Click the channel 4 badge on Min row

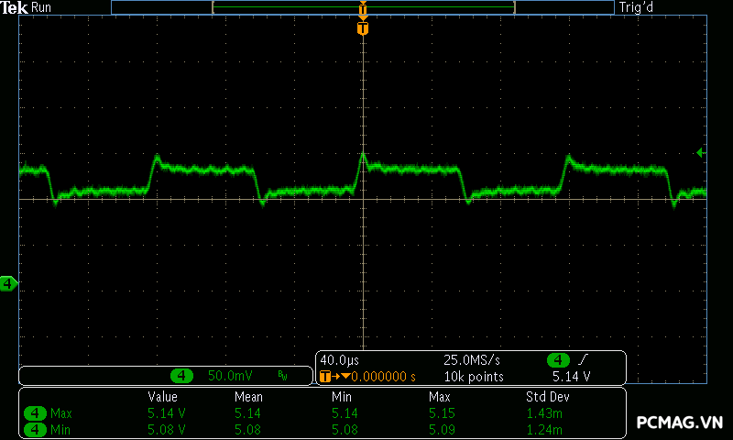[x=36, y=428]
